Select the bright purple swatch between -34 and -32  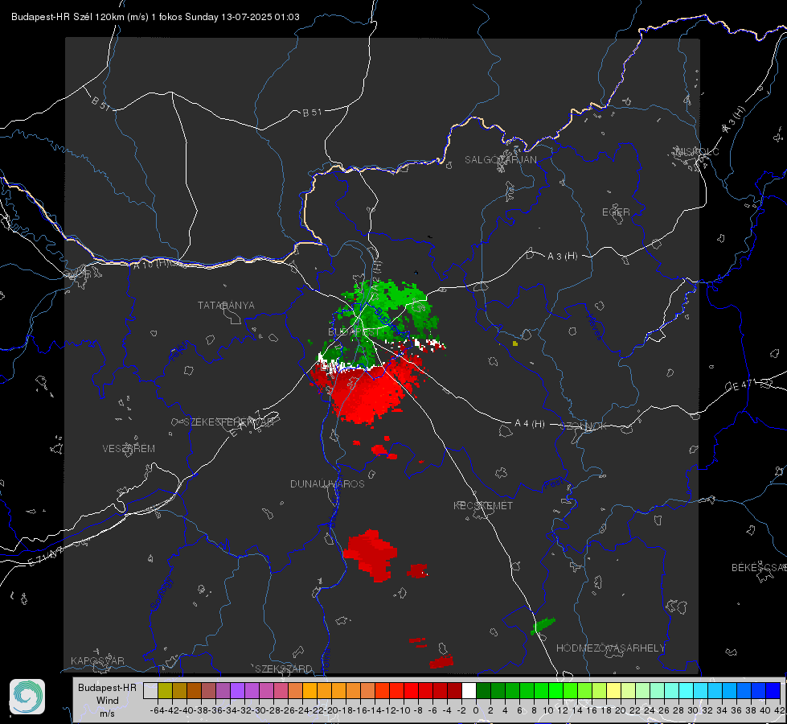[238, 690]
